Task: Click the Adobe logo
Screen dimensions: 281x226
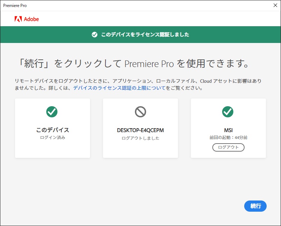Action: [27, 19]
